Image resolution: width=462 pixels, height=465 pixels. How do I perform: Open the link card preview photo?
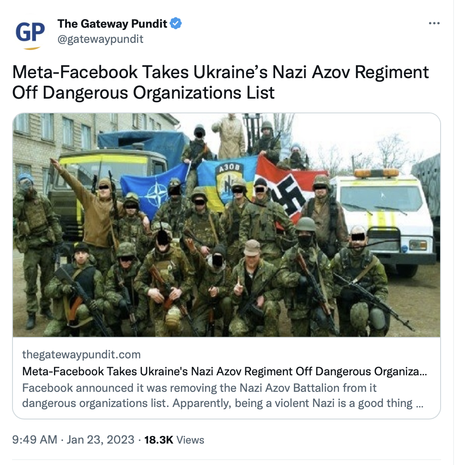pyautogui.click(x=227, y=225)
